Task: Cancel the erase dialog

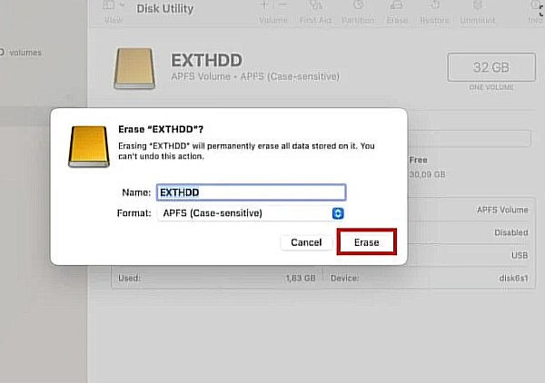Action: point(306,242)
